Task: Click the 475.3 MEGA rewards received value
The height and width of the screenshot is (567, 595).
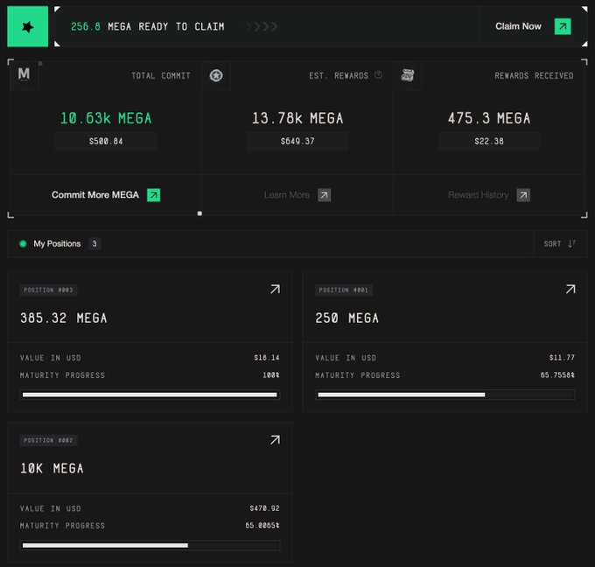Action: pos(489,118)
